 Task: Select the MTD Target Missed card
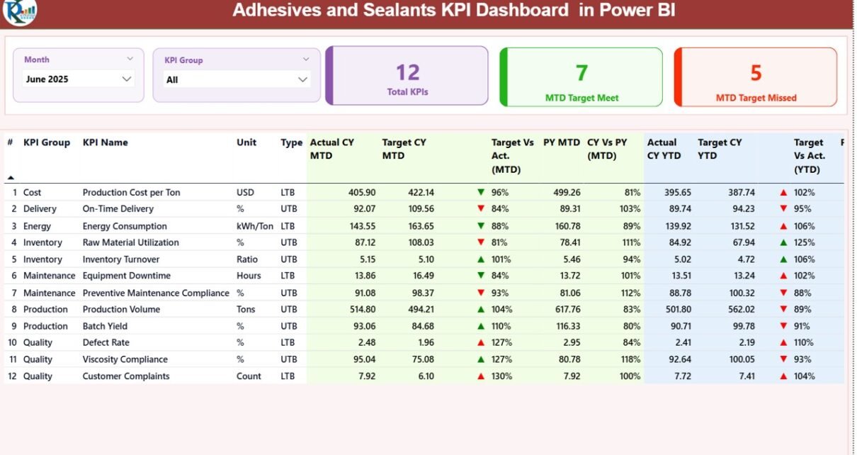coord(756,78)
